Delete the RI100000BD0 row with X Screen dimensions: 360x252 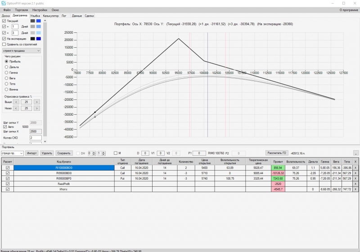(x=355, y=168)
